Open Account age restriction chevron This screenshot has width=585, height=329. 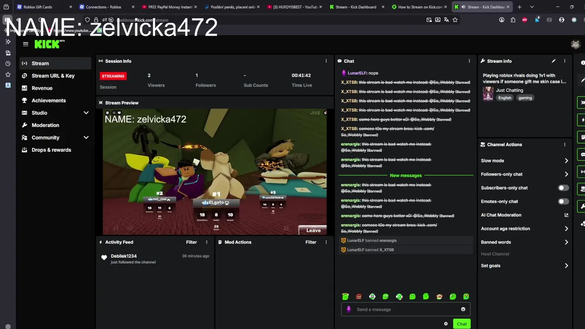566,228
